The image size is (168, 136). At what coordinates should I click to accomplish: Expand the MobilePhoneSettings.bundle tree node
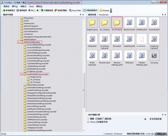(22, 96)
